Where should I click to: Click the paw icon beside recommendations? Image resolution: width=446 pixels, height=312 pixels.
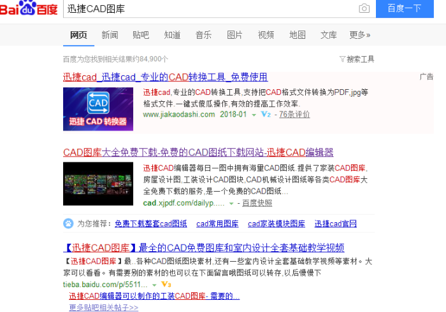click(x=68, y=223)
